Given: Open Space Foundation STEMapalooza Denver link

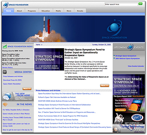Looking at the screenshot, I should pos(59,108).
